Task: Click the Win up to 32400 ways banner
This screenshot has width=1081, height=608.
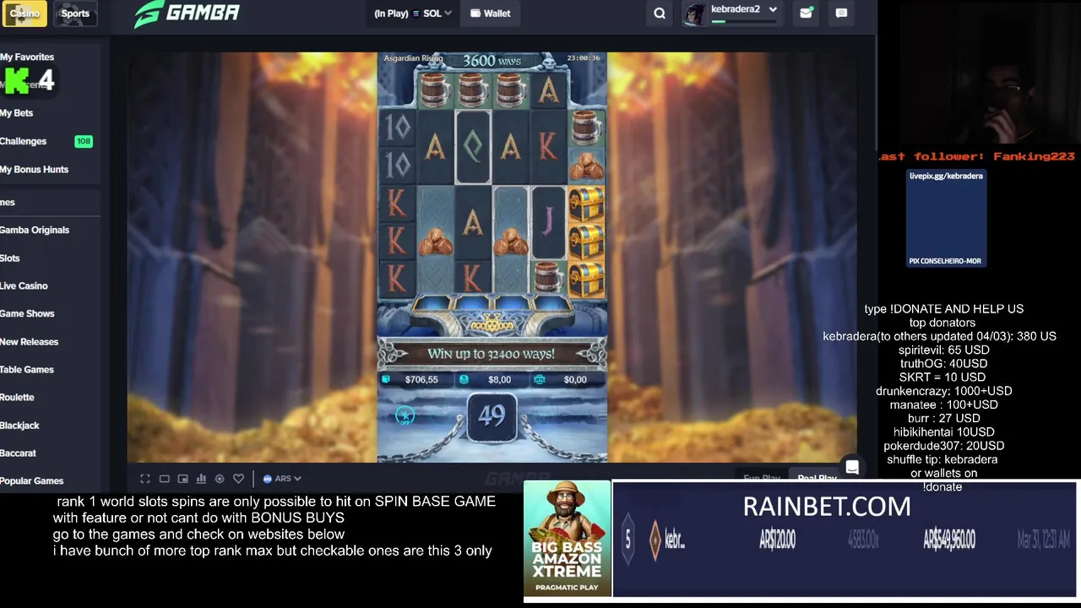Action: tap(492, 354)
